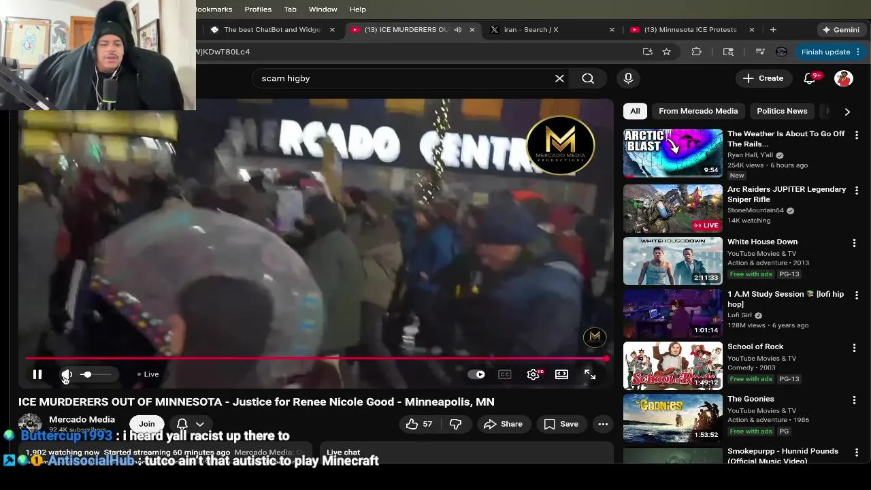
Task: Clear the YouTube search text
Action: (x=559, y=78)
